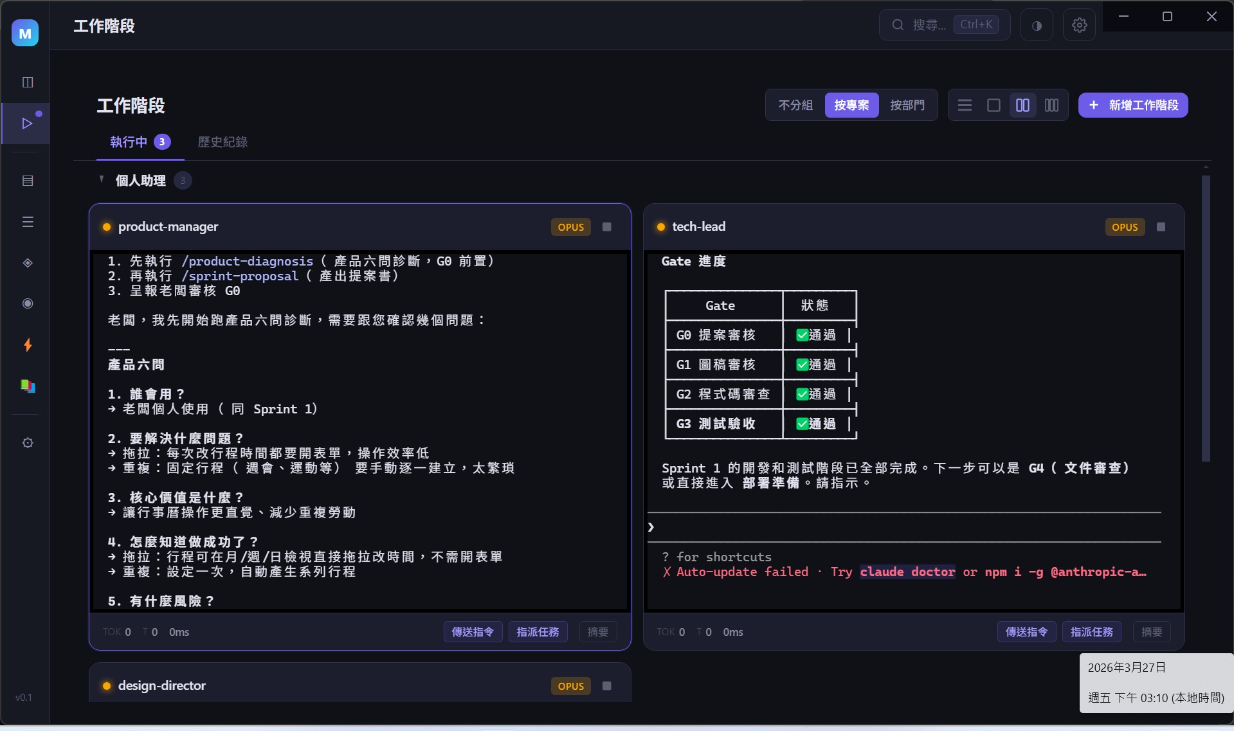Viewport: 1234px width, 731px height.
Task: Click OPUS badge on tech-lead card
Action: coord(1125,227)
